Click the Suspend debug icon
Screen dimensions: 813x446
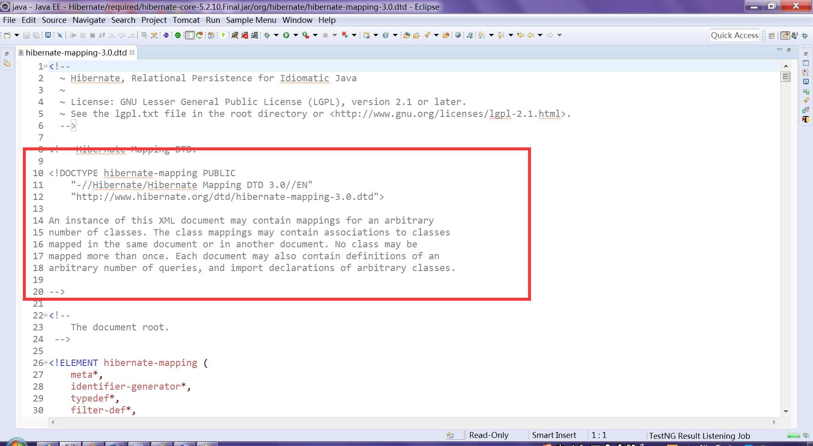pyautogui.click(x=83, y=35)
